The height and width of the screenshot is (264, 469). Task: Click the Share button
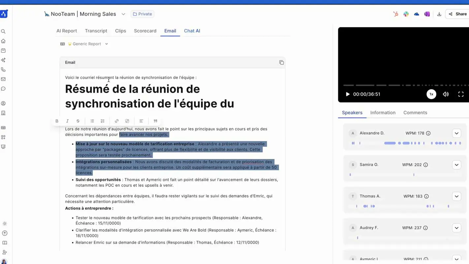[458, 14]
